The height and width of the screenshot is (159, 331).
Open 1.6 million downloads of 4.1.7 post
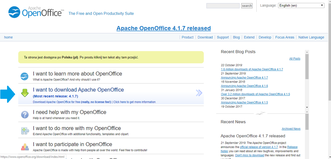[x=252, y=69]
